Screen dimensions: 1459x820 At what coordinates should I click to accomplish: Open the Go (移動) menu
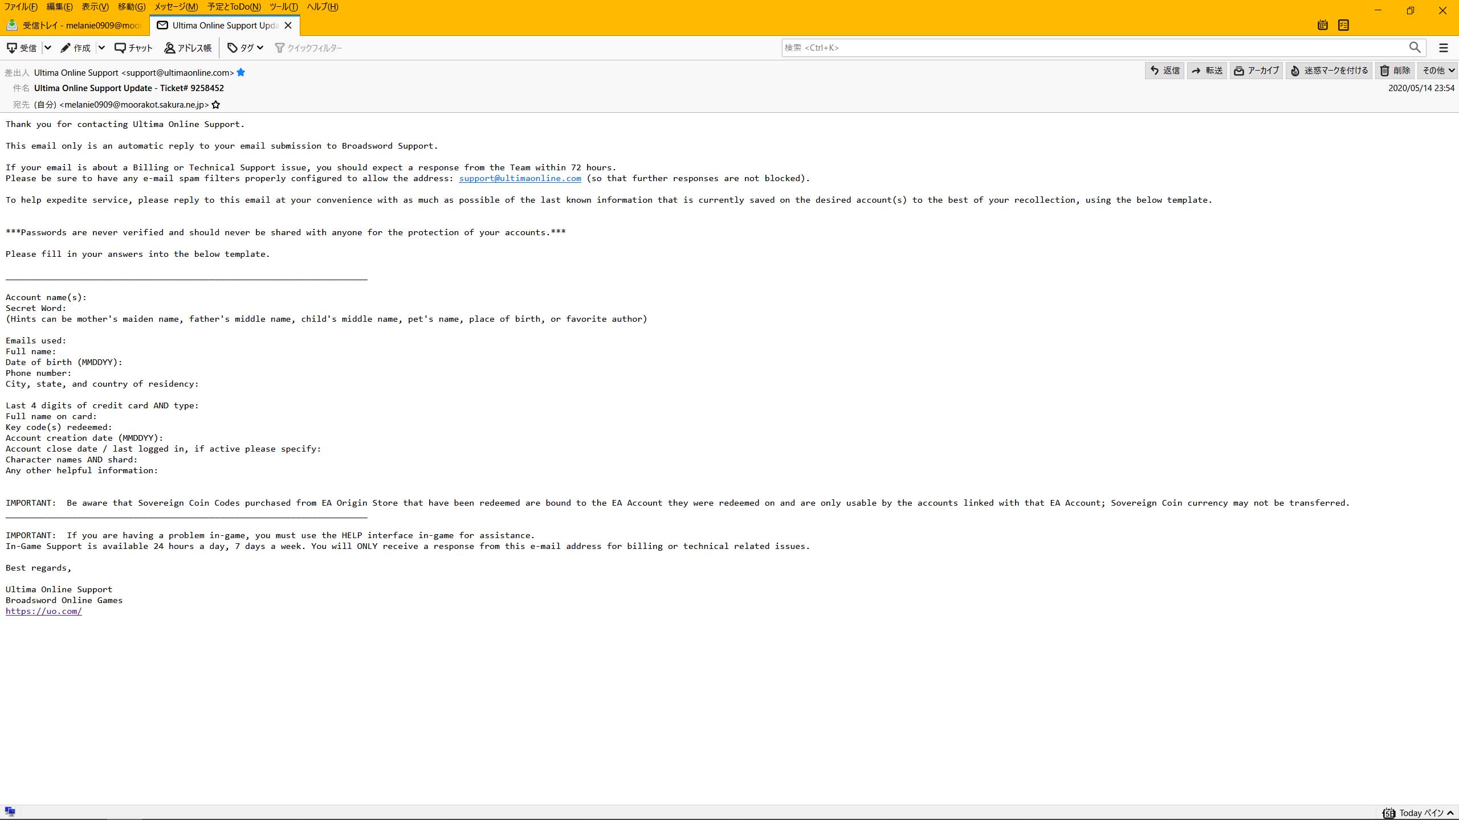131,7
